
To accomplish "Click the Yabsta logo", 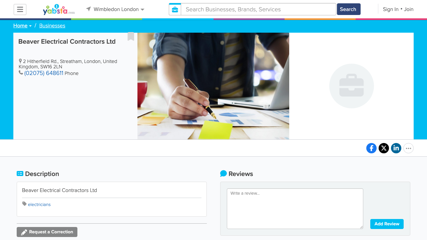I will pyautogui.click(x=58, y=9).
